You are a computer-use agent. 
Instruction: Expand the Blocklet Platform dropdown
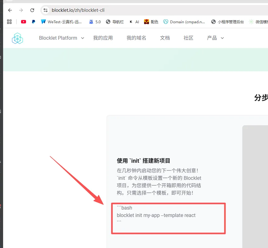(62, 38)
